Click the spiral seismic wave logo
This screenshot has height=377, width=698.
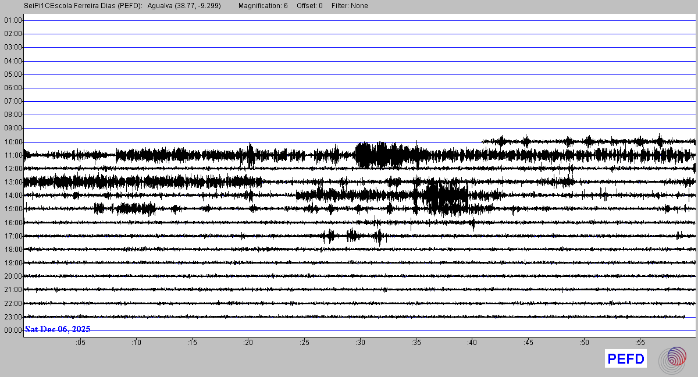coord(672,359)
